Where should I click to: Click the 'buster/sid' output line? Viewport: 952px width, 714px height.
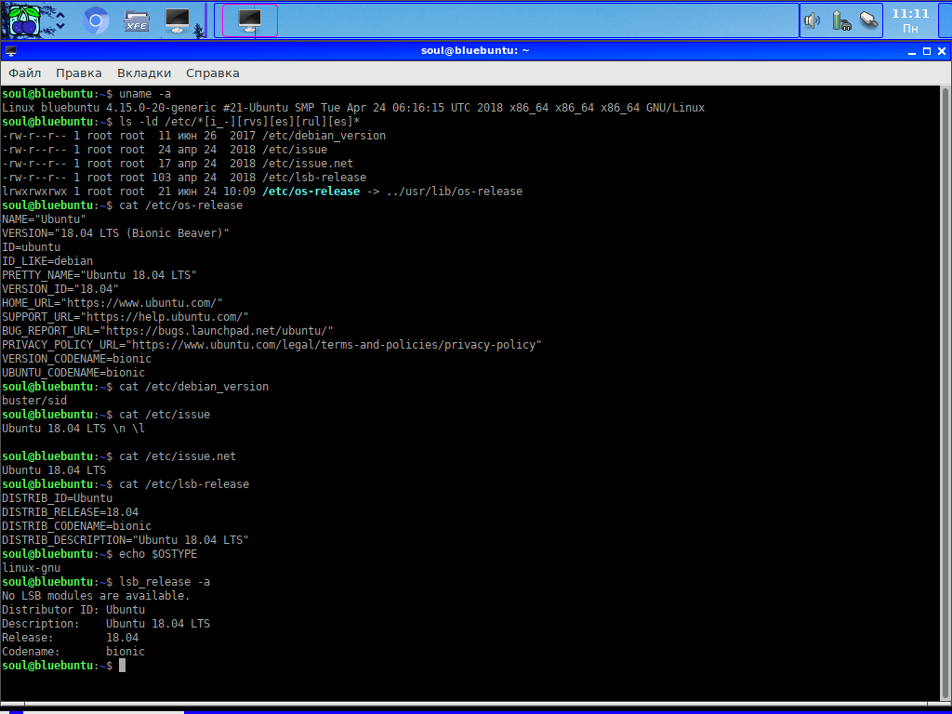(34, 401)
